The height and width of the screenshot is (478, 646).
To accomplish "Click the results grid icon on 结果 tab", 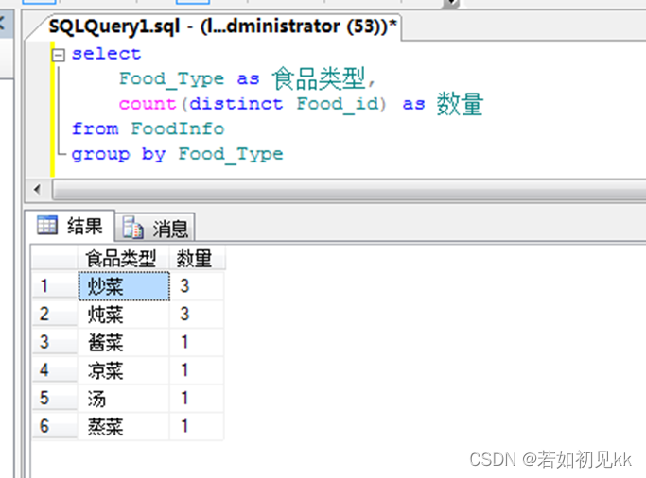I will (47, 226).
